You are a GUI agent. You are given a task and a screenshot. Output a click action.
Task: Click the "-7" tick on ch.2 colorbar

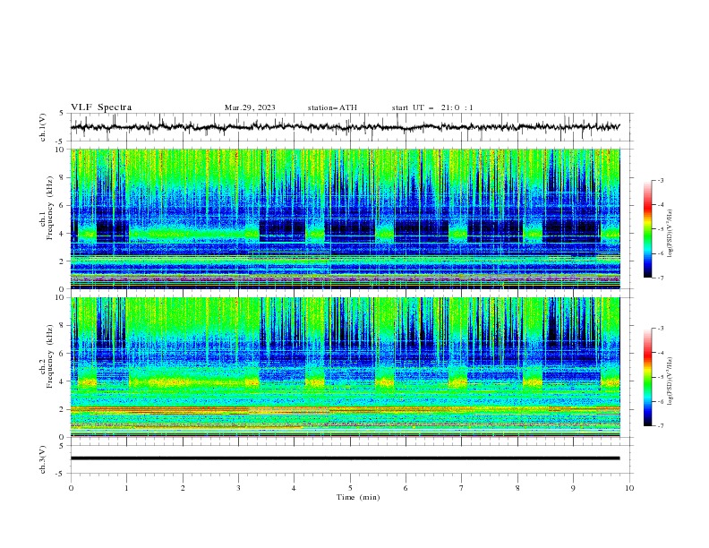661,426
